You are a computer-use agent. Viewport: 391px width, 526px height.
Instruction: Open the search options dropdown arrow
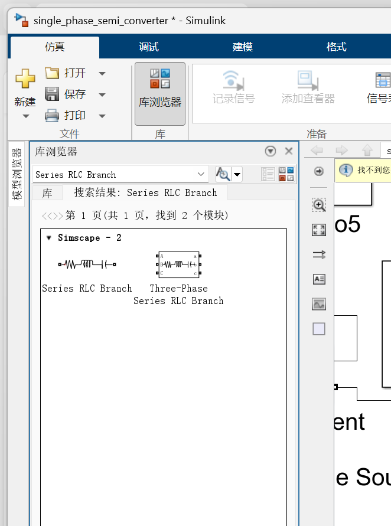click(x=237, y=174)
